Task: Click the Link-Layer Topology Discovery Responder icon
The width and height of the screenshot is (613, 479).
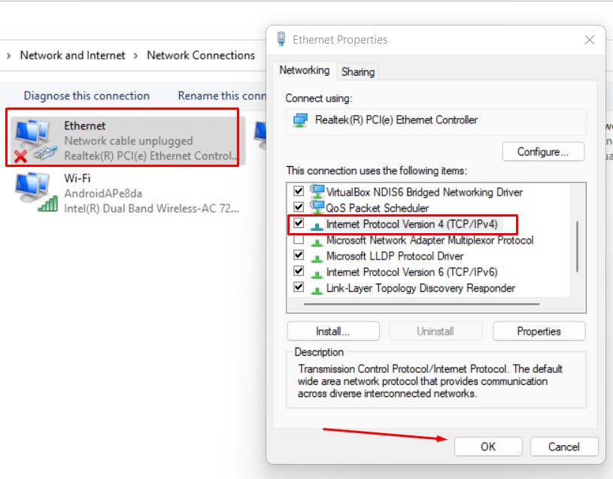Action: (x=317, y=290)
